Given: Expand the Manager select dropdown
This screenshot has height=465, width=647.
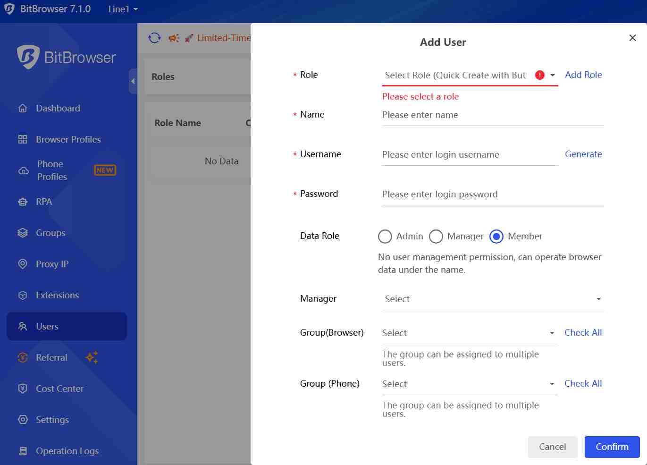Looking at the screenshot, I should (x=493, y=299).
